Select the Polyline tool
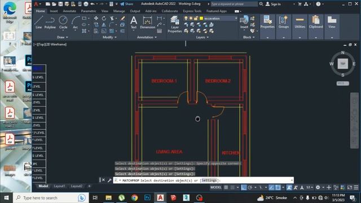Screen dimensions: 361x203 [50, 23]
